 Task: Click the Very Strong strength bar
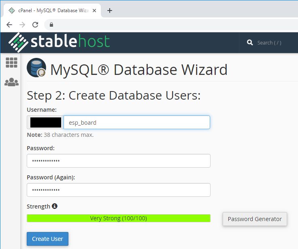coord(119,218)
